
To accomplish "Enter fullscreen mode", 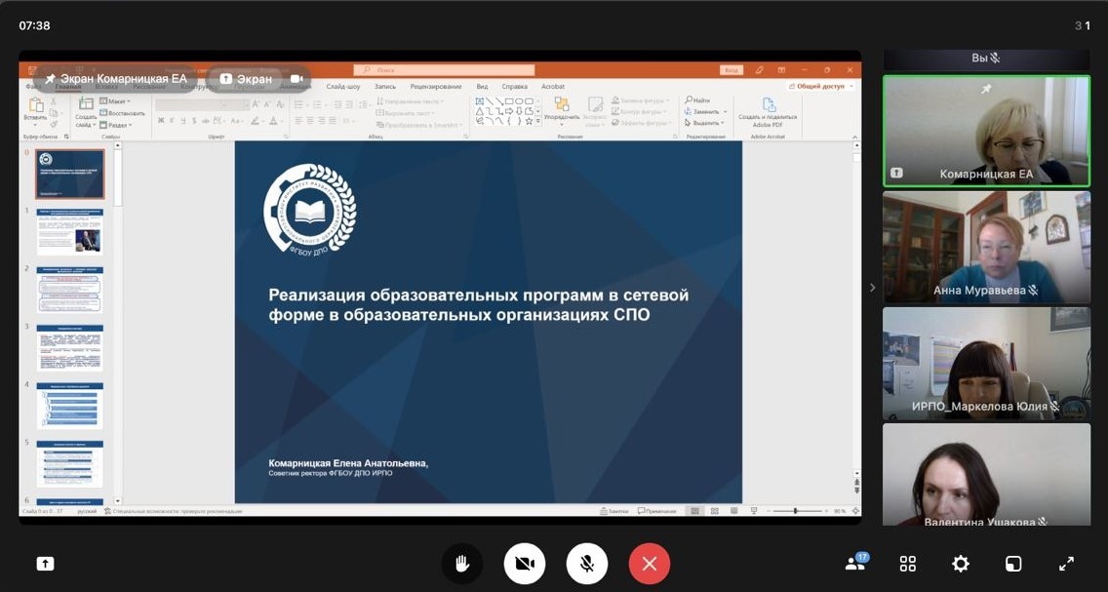I will pyautogui.click(x=1066, y=564).
